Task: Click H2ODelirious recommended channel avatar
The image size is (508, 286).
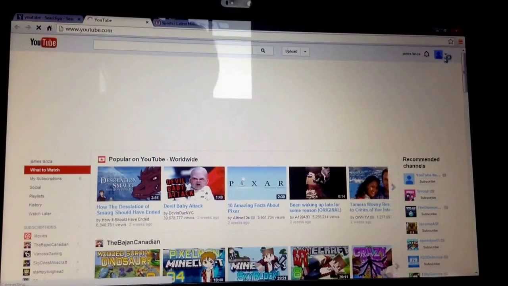Action: [414, 261]
